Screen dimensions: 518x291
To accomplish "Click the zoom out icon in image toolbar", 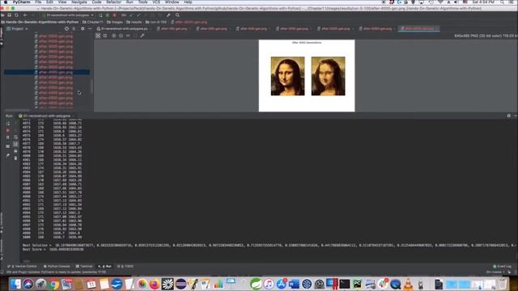I will 121,36.
